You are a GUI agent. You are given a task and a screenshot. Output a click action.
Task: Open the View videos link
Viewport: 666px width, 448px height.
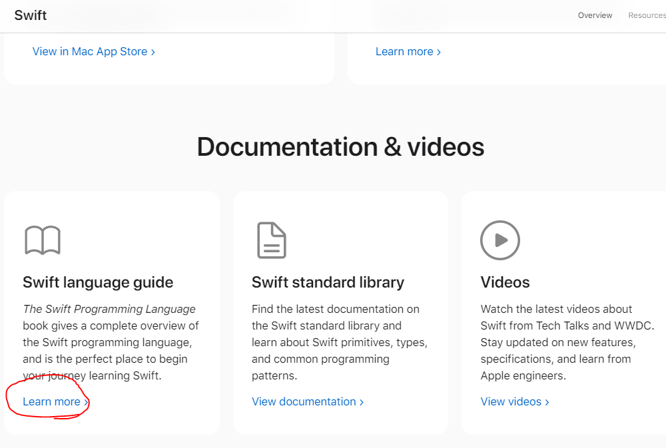[x=515, y=401]
